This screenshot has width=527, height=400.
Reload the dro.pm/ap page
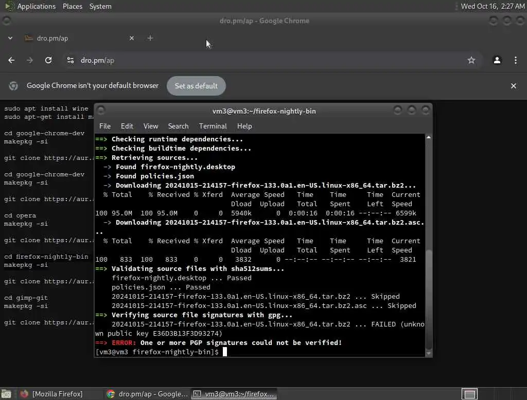(48, 60)
